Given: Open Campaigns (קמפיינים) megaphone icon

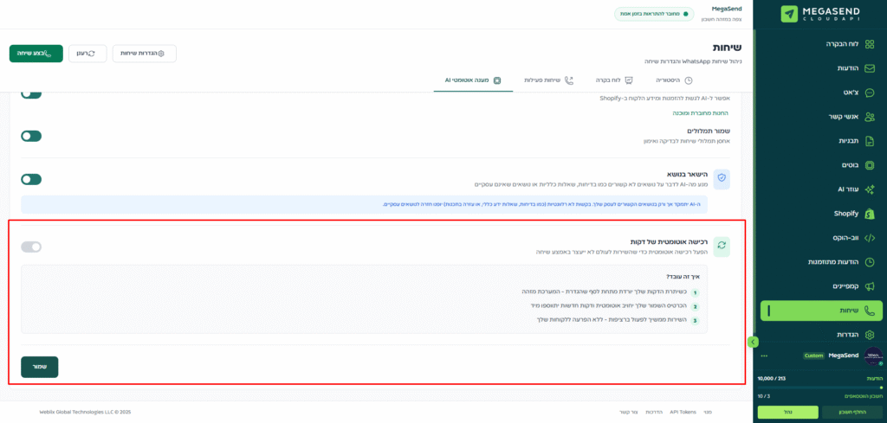Looking at the screenshot, I should click(870, 285).
